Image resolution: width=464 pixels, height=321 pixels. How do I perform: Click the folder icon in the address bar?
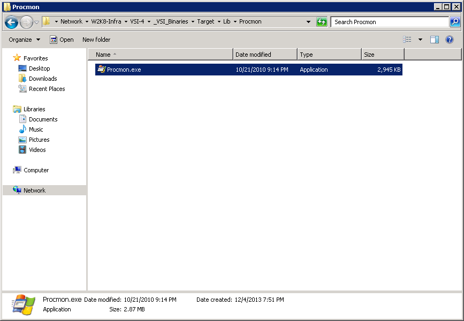(46, 21)
